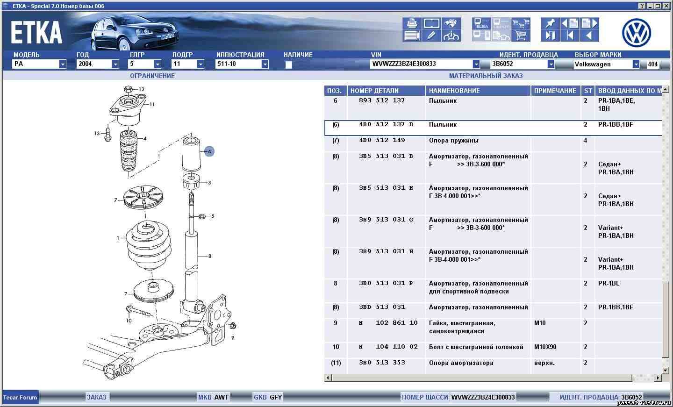
Task: Open the multiple shopping carts icon
Action: pos(520,23)
